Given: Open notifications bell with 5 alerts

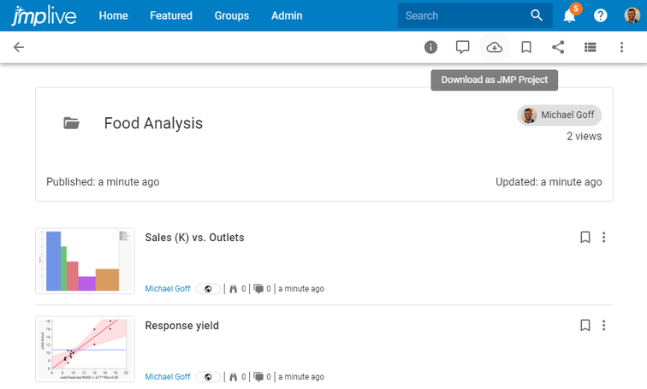Looking at the screenshot, I should [570, 15].
